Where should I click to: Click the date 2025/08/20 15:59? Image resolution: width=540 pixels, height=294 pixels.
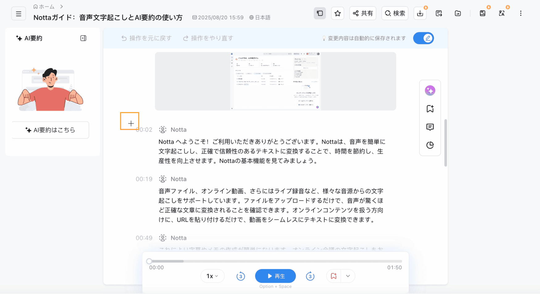[x=218, y=18]
